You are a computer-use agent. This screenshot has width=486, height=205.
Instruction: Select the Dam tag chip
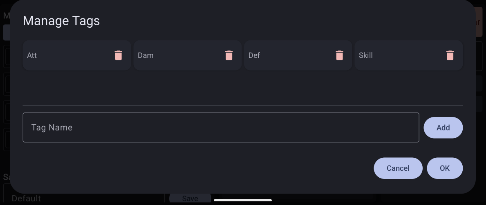pos(188,55)
